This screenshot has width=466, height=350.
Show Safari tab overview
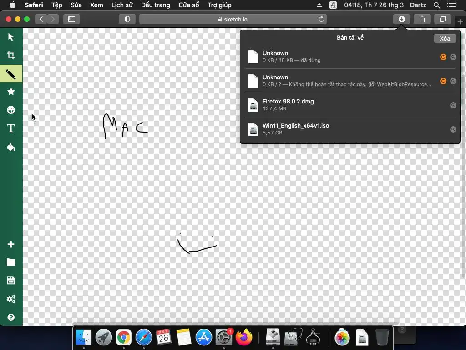pyautogui.click(x=442, y=19)
